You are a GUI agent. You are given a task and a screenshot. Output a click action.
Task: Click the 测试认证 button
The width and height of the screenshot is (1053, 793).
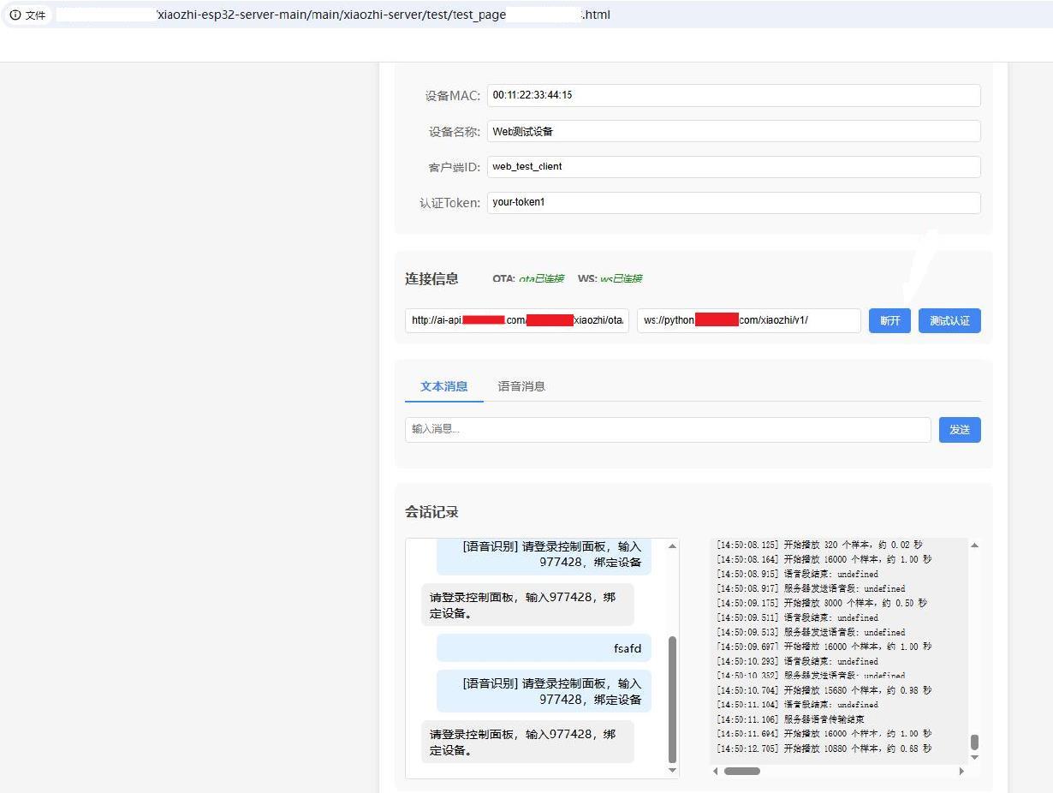(x=949, y=320)
